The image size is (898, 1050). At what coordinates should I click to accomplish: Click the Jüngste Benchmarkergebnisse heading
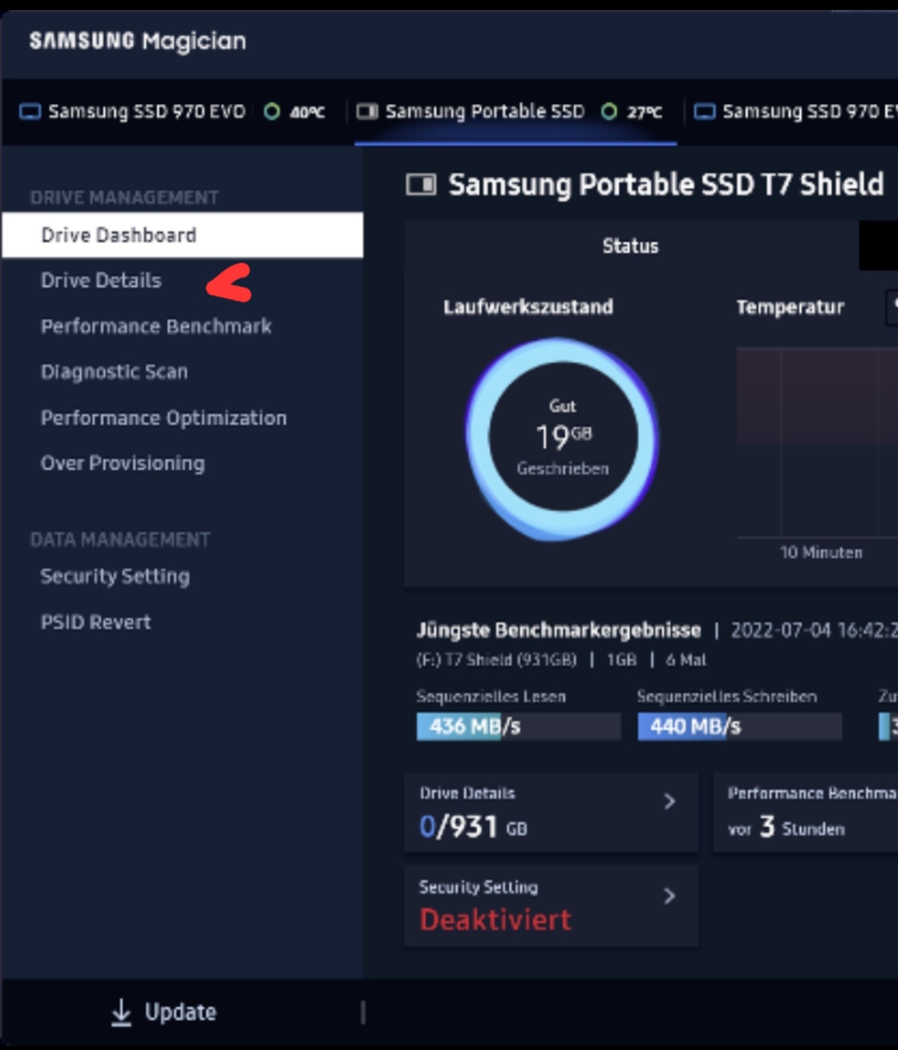pos(559,631)
